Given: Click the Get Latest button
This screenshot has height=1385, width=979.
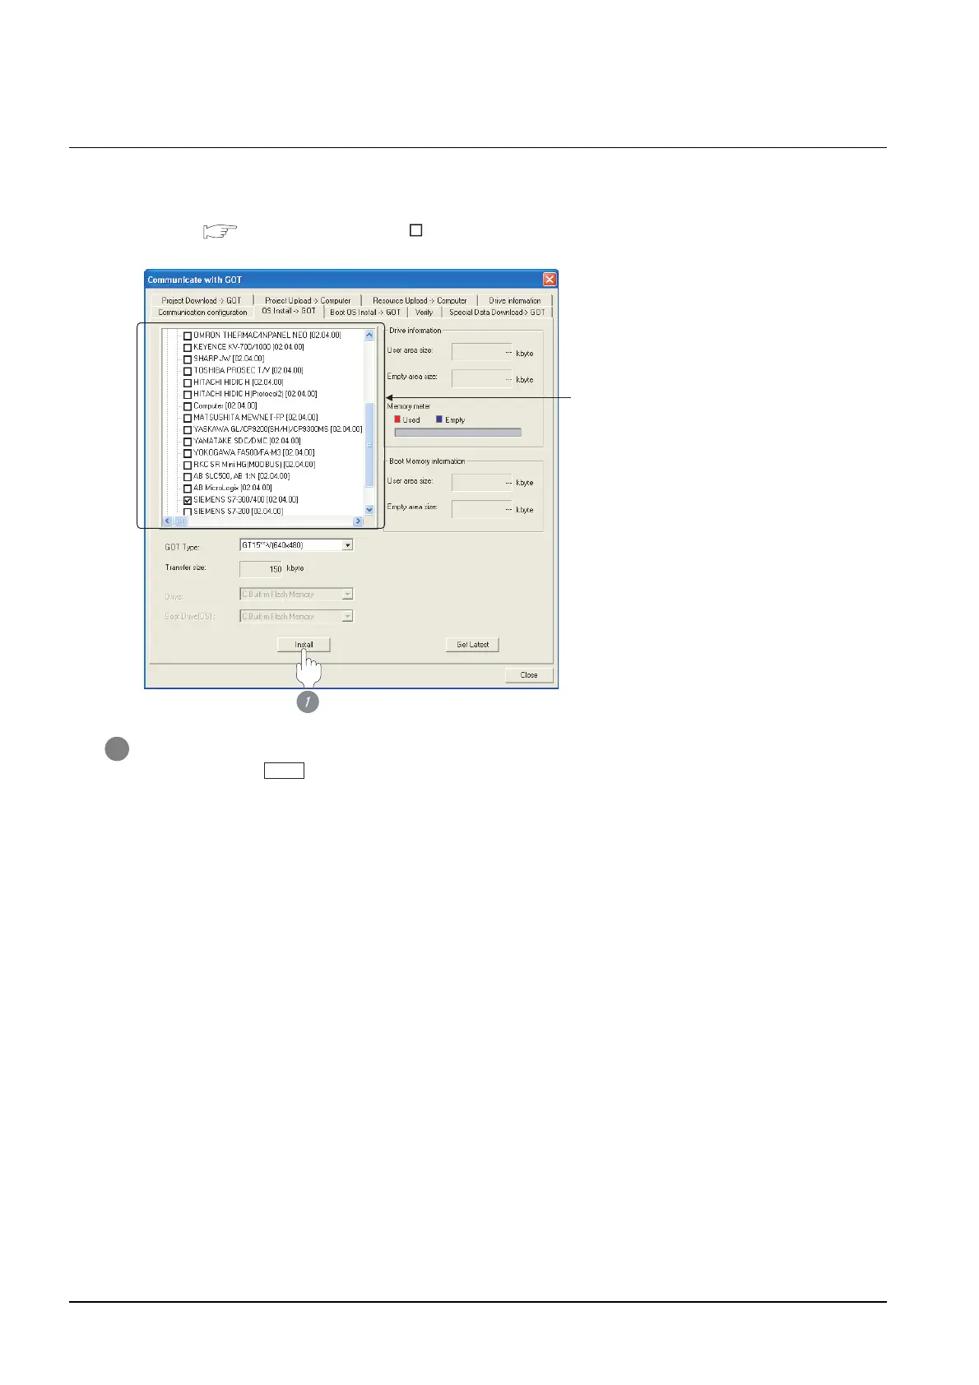Looking at the screenshot, I should pyautogui.click(x=472, y=645).
